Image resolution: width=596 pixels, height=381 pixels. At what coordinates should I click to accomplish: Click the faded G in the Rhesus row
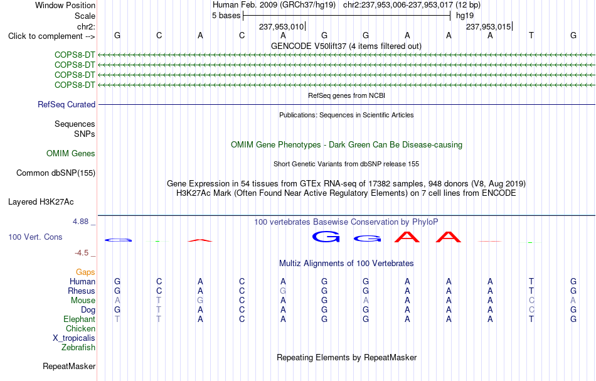pyautogui.click(x=283, y=291)
